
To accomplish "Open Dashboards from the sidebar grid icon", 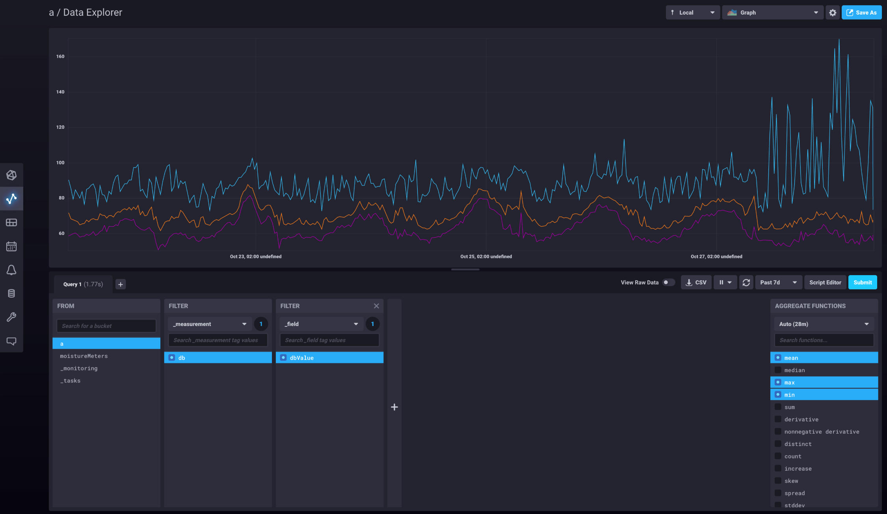I will point(11,222).
